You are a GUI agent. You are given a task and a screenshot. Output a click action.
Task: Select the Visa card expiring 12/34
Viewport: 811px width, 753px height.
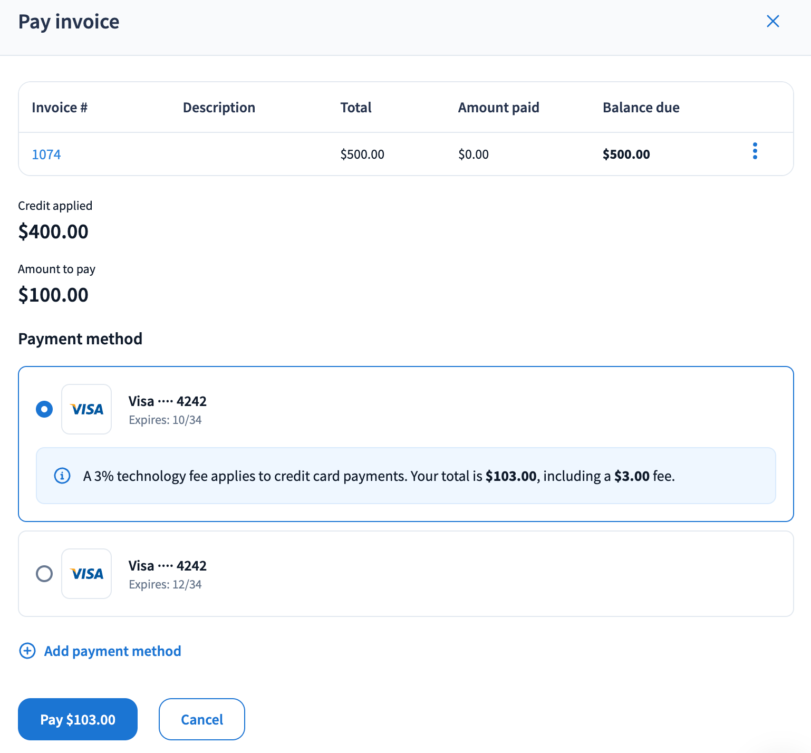point(44,574)
